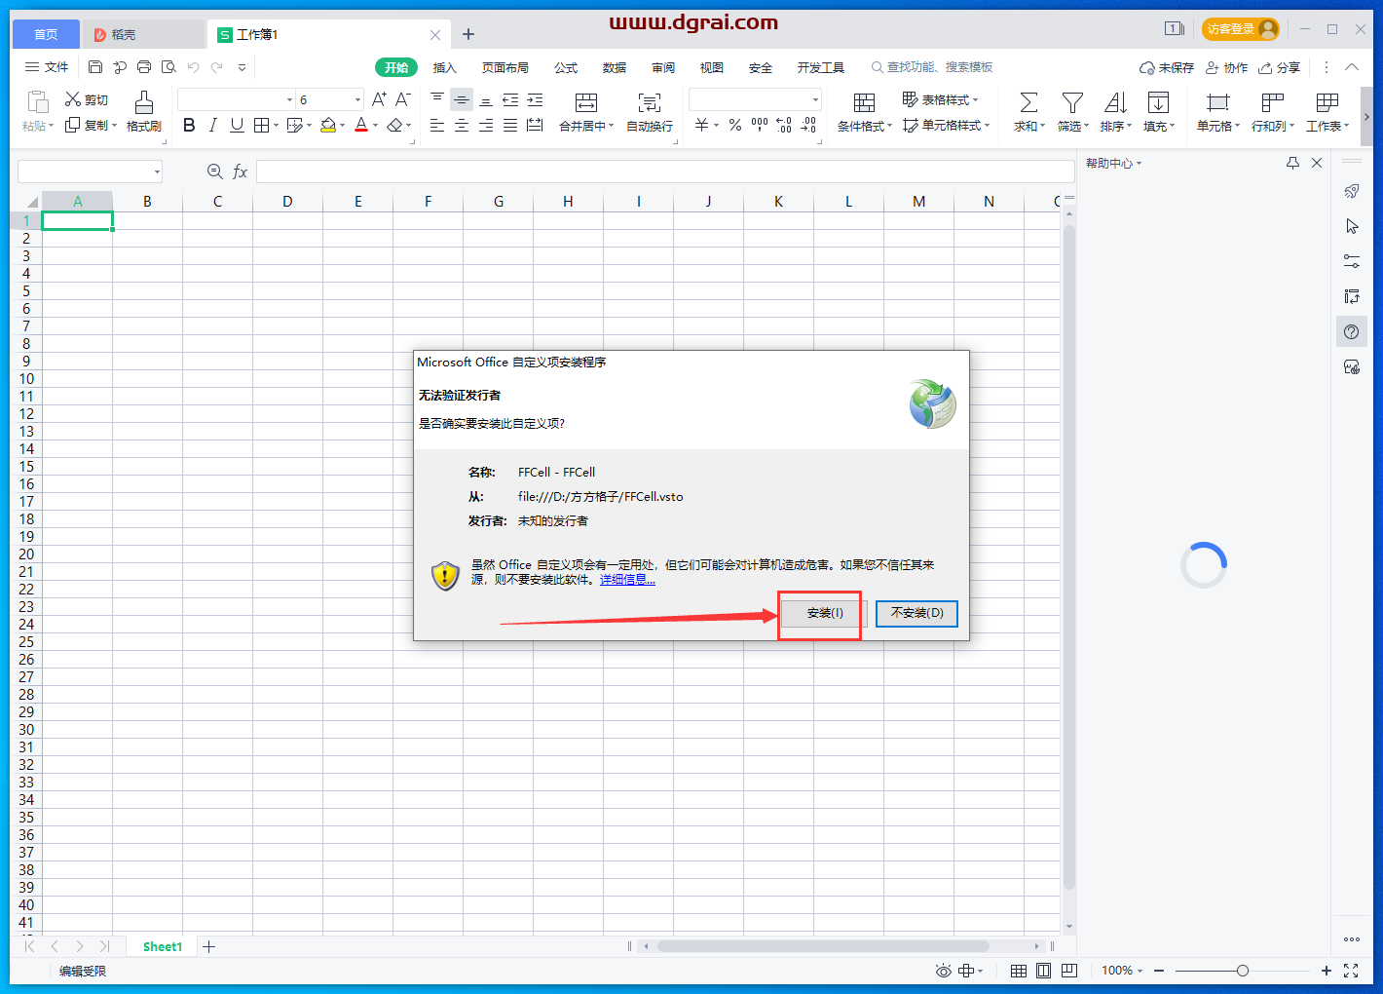Click the center horizontally icon
Viewport: 1383px width, 994px height.
[x=462, y=125]
